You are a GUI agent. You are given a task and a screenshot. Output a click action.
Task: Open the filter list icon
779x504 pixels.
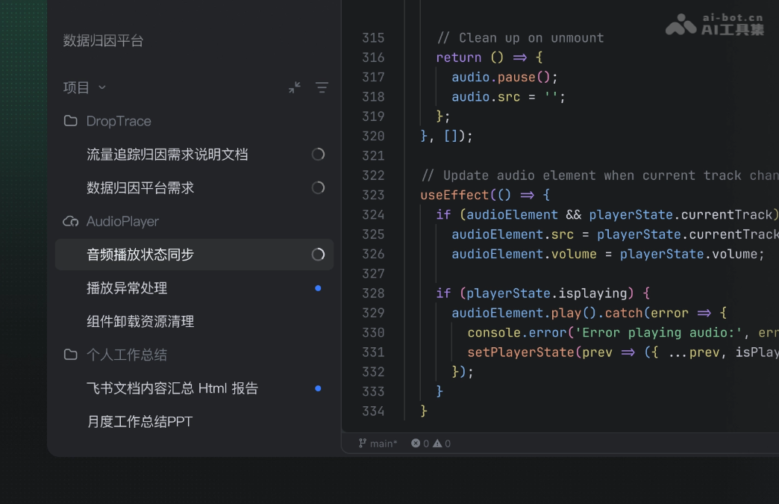click(x=322, y=87)
